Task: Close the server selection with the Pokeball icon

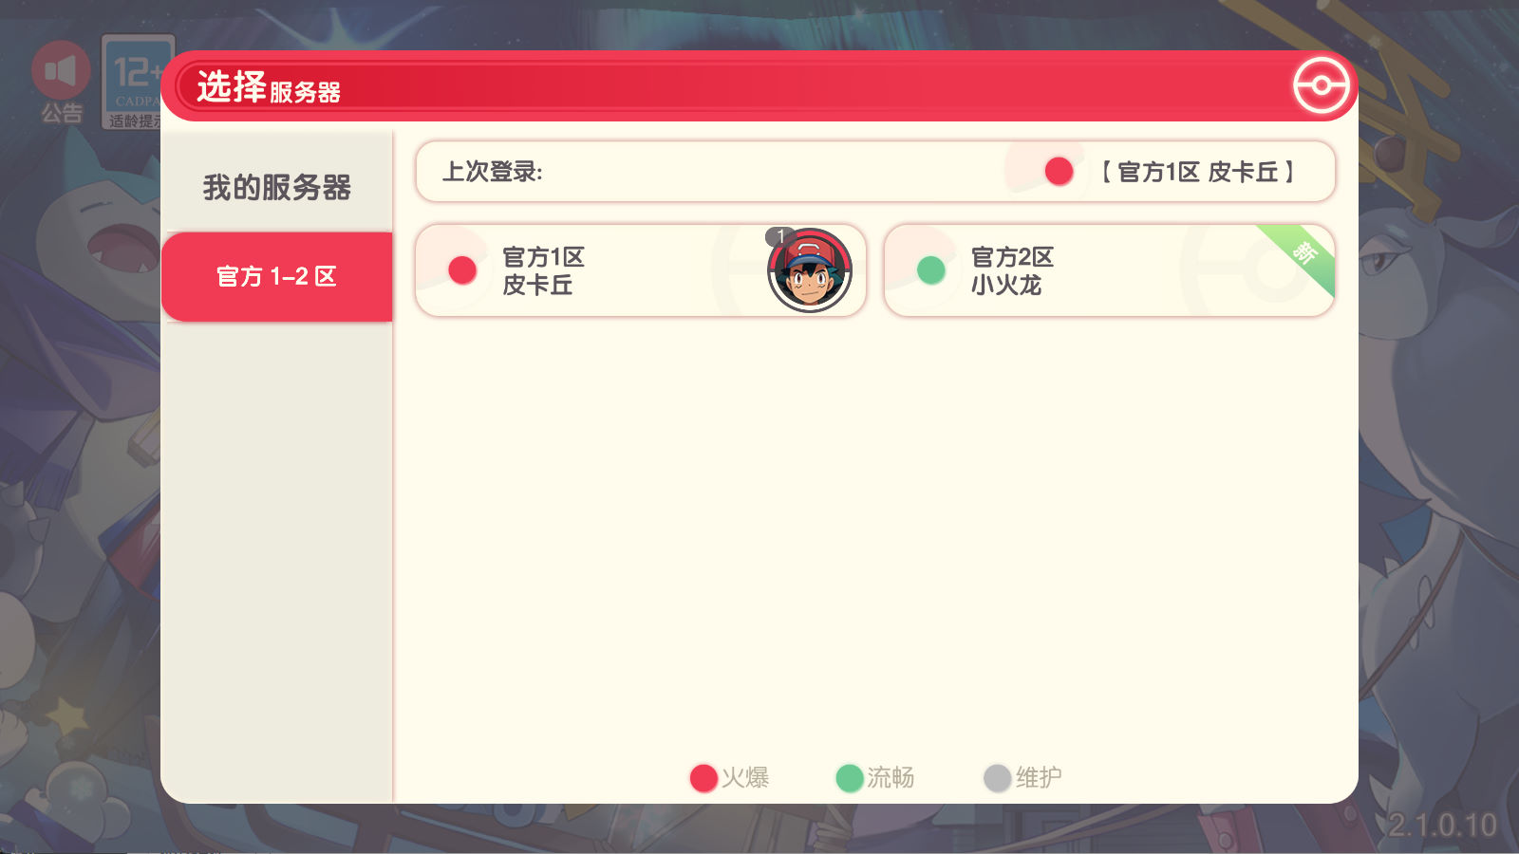Action: pyautogui.click(x=1321, y=85)
